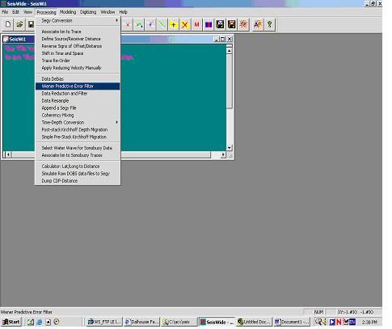This screenshot has width=392, height=329.
Task: Choose Append a Segy File
Action: pos(78,108)
